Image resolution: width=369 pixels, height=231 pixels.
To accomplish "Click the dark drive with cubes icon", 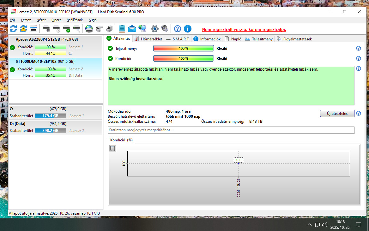I will 109,29.
